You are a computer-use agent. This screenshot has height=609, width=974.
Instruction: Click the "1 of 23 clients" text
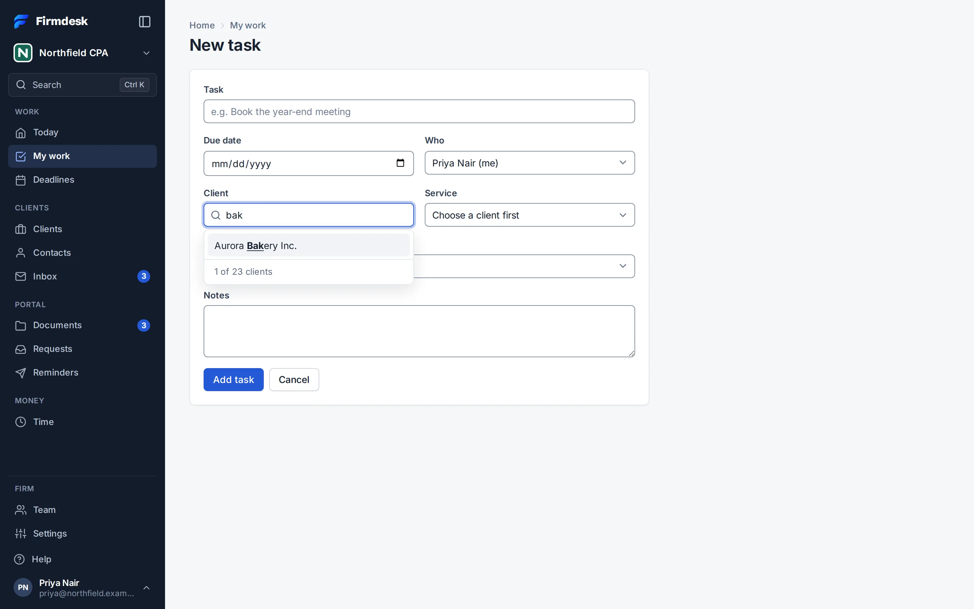pos(243,272)
